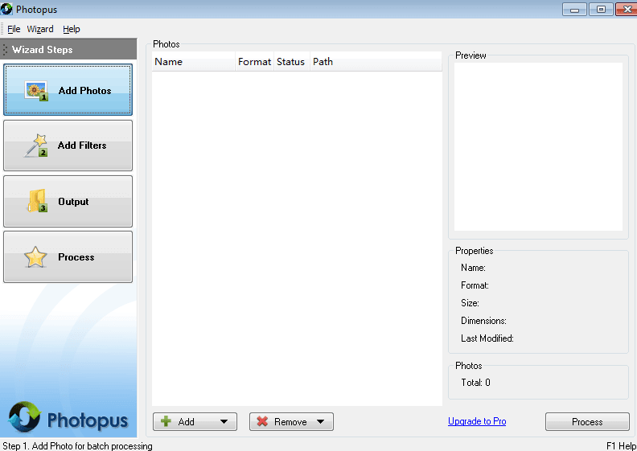This screenshot has height=451, width=637.
Task: Click the Wizard Steps panel grip handle
Action: (6, 50)
